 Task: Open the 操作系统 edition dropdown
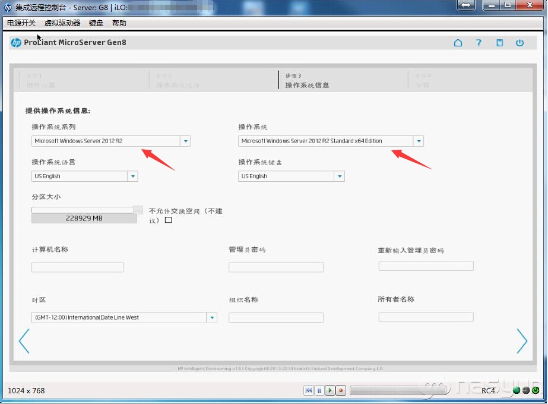pyautogui.click(x=419, y=141)
